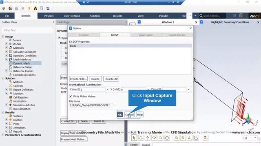Viewport: 261px width, 146px height.
Task: Select Dynamic Mesh in outline tree
Action: (22, 63)
